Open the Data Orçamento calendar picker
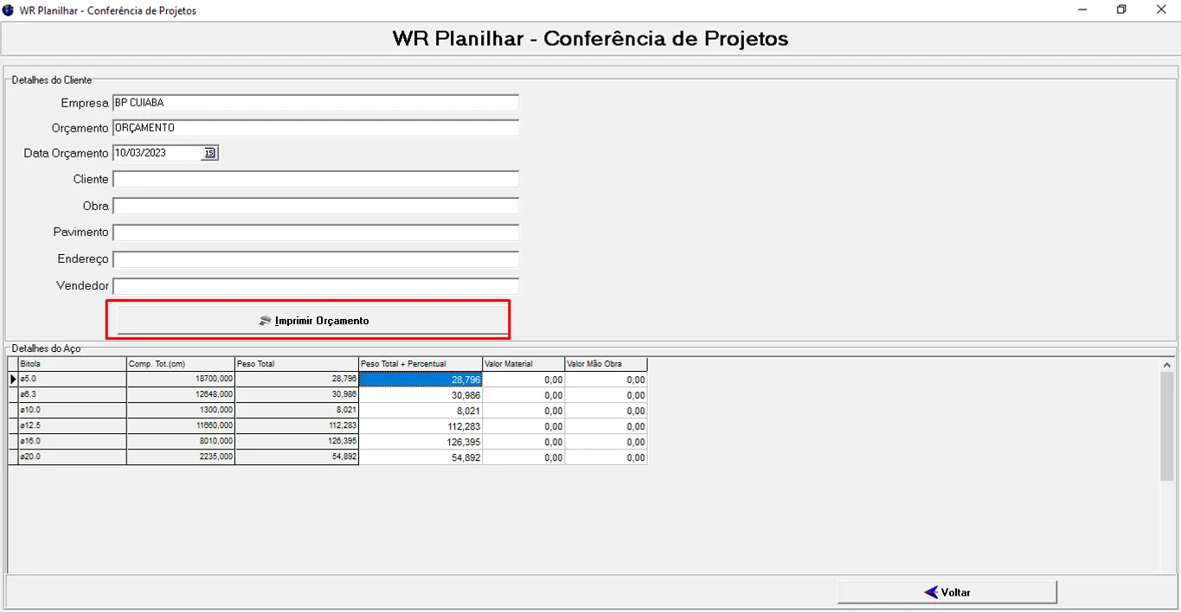Viewport: 1181px width, 613px height. click(209, 153)
